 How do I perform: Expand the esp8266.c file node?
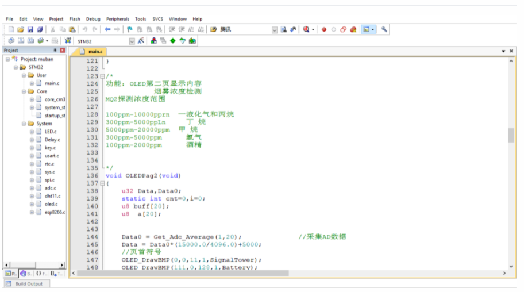[x=32, y=212]
